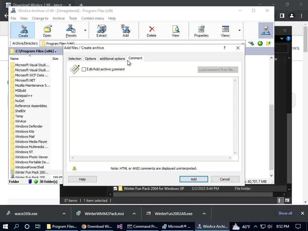Image resolution: width=308 pixels, height=231 pixels.
Task: Click the network drive icon beside path box
Action: coord(251,43)
